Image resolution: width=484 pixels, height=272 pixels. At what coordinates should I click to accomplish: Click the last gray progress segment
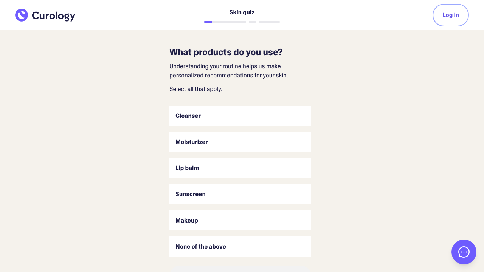pyautogui.click(x=270, y=22)
